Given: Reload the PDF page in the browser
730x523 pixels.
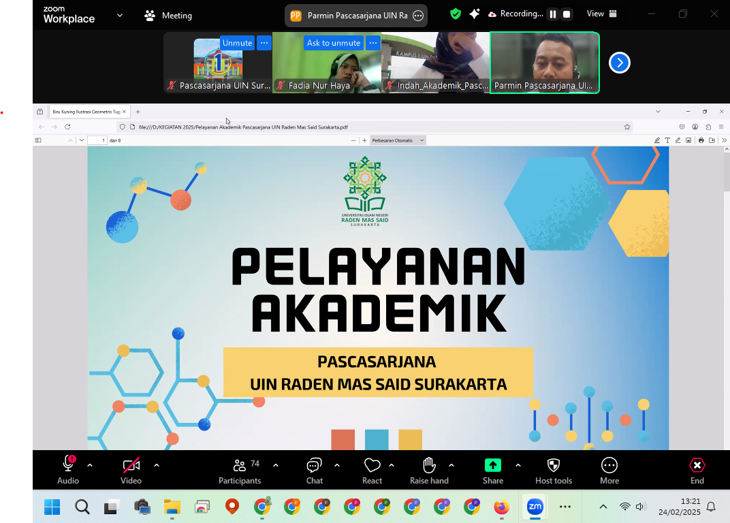Looking at the screenshot, I should pyautogui.click(x=67, y=127).
